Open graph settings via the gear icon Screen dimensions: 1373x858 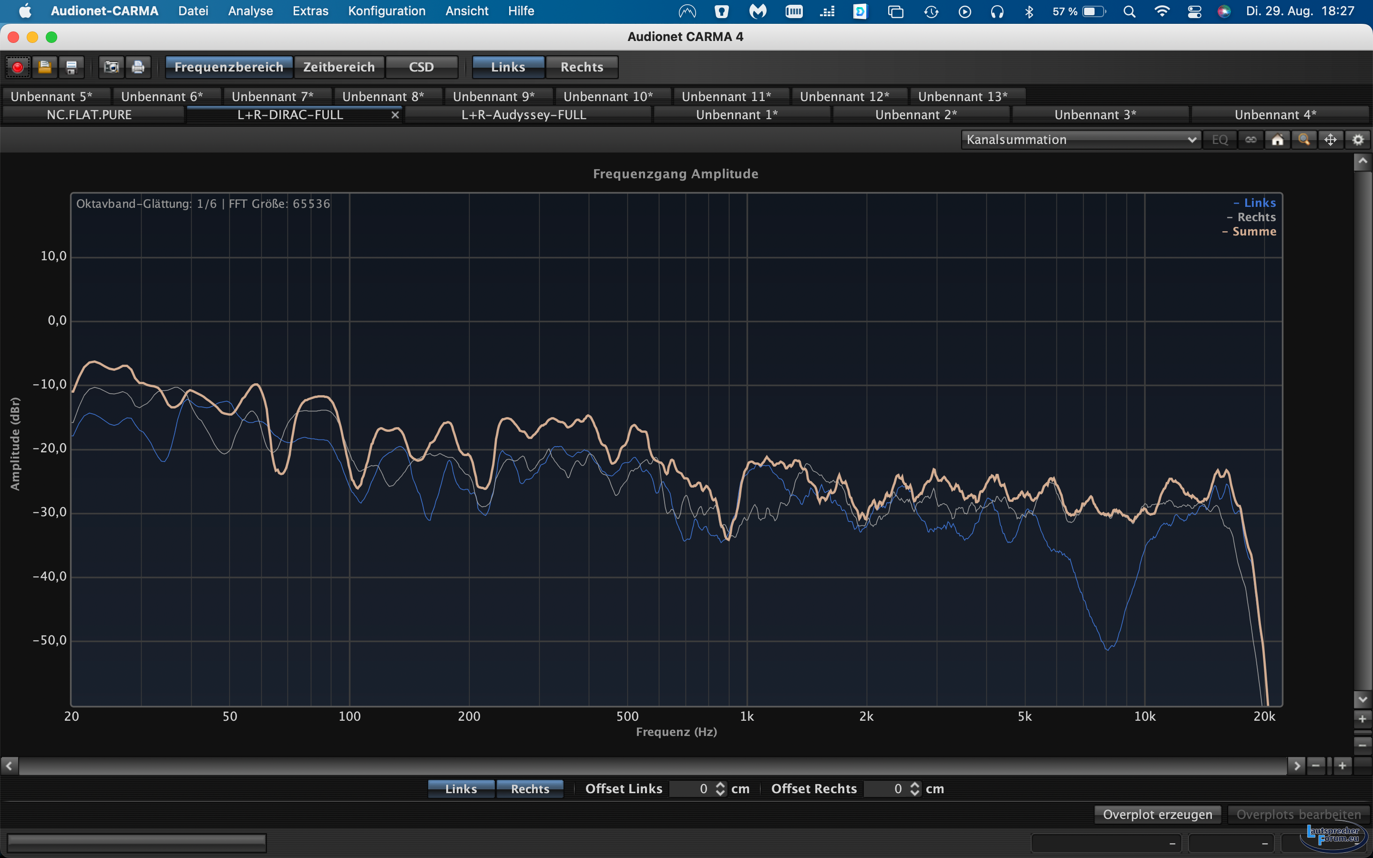(x=1358, y=140)
